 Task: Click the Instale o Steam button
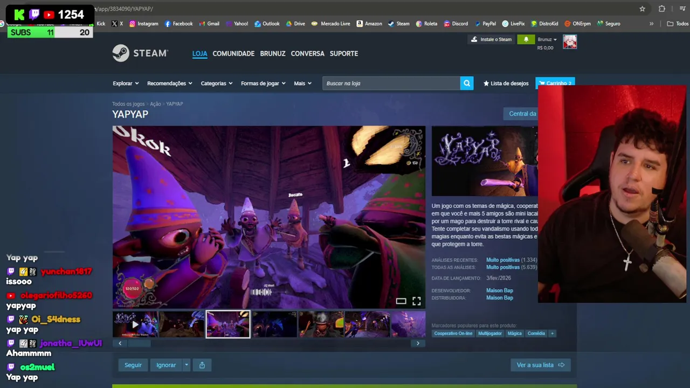[491, 39]
